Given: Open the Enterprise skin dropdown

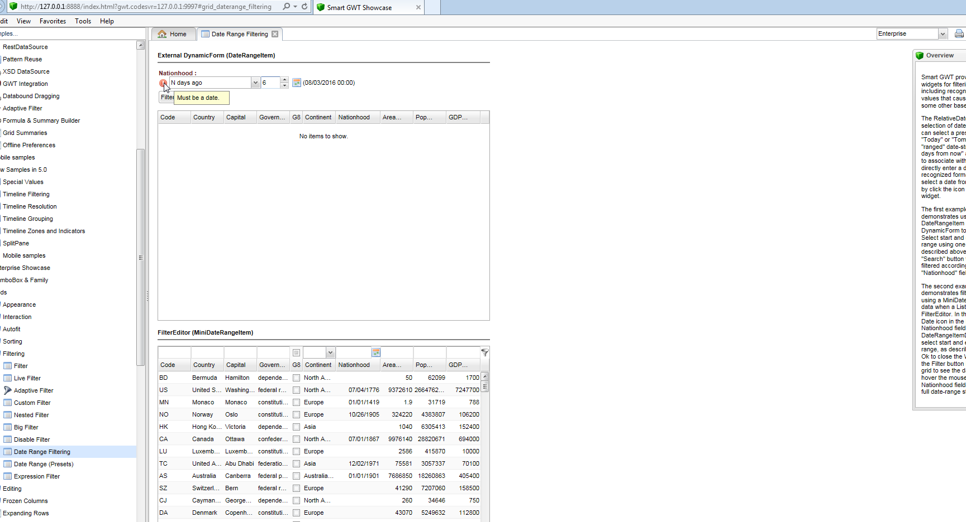Looking at the screenshot, I should pyautogui.click(x=943, y=34).
